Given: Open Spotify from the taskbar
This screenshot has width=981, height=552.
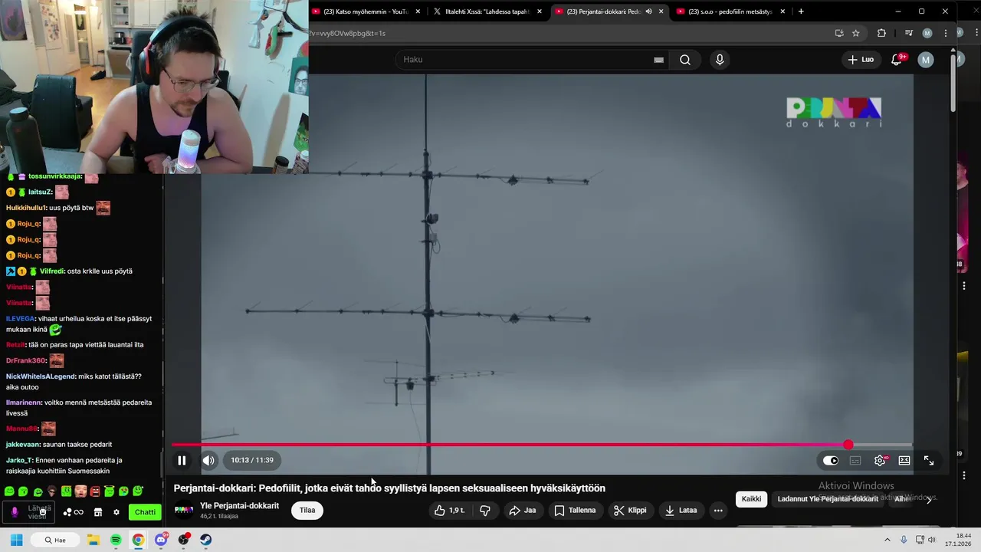Looking at the screenshot, I should pos(116,540).
